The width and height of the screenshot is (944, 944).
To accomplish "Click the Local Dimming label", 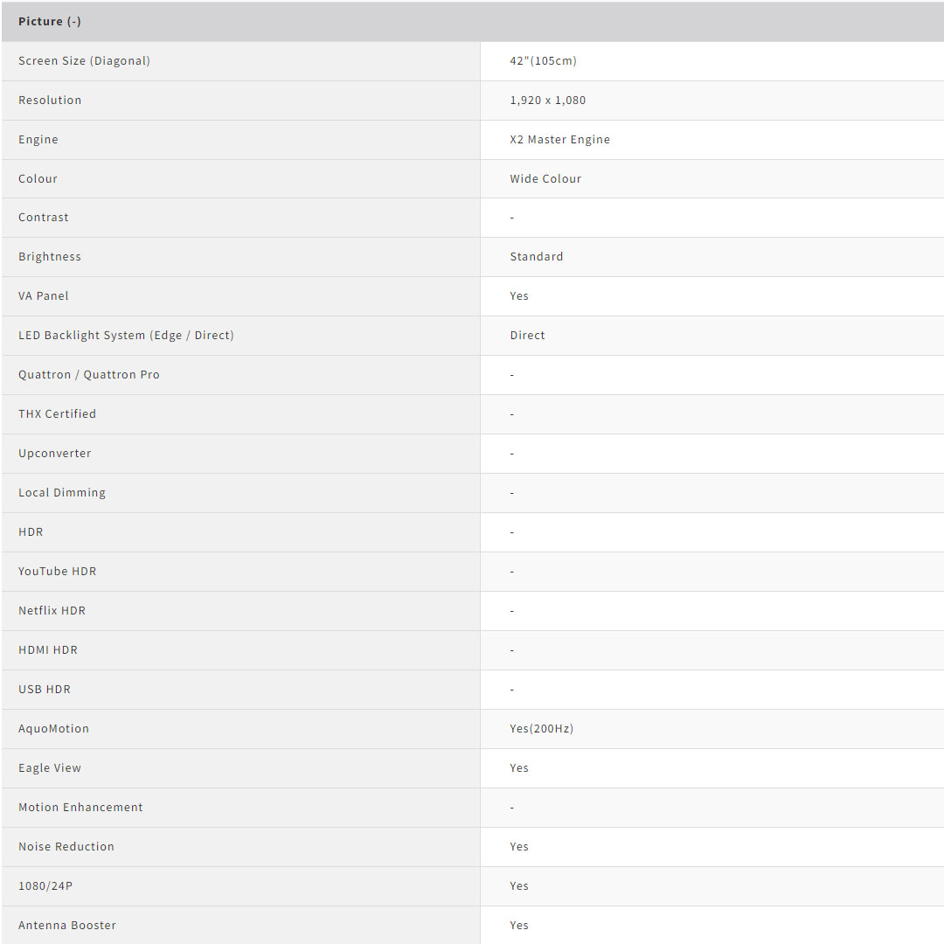I will click(62, 493).
